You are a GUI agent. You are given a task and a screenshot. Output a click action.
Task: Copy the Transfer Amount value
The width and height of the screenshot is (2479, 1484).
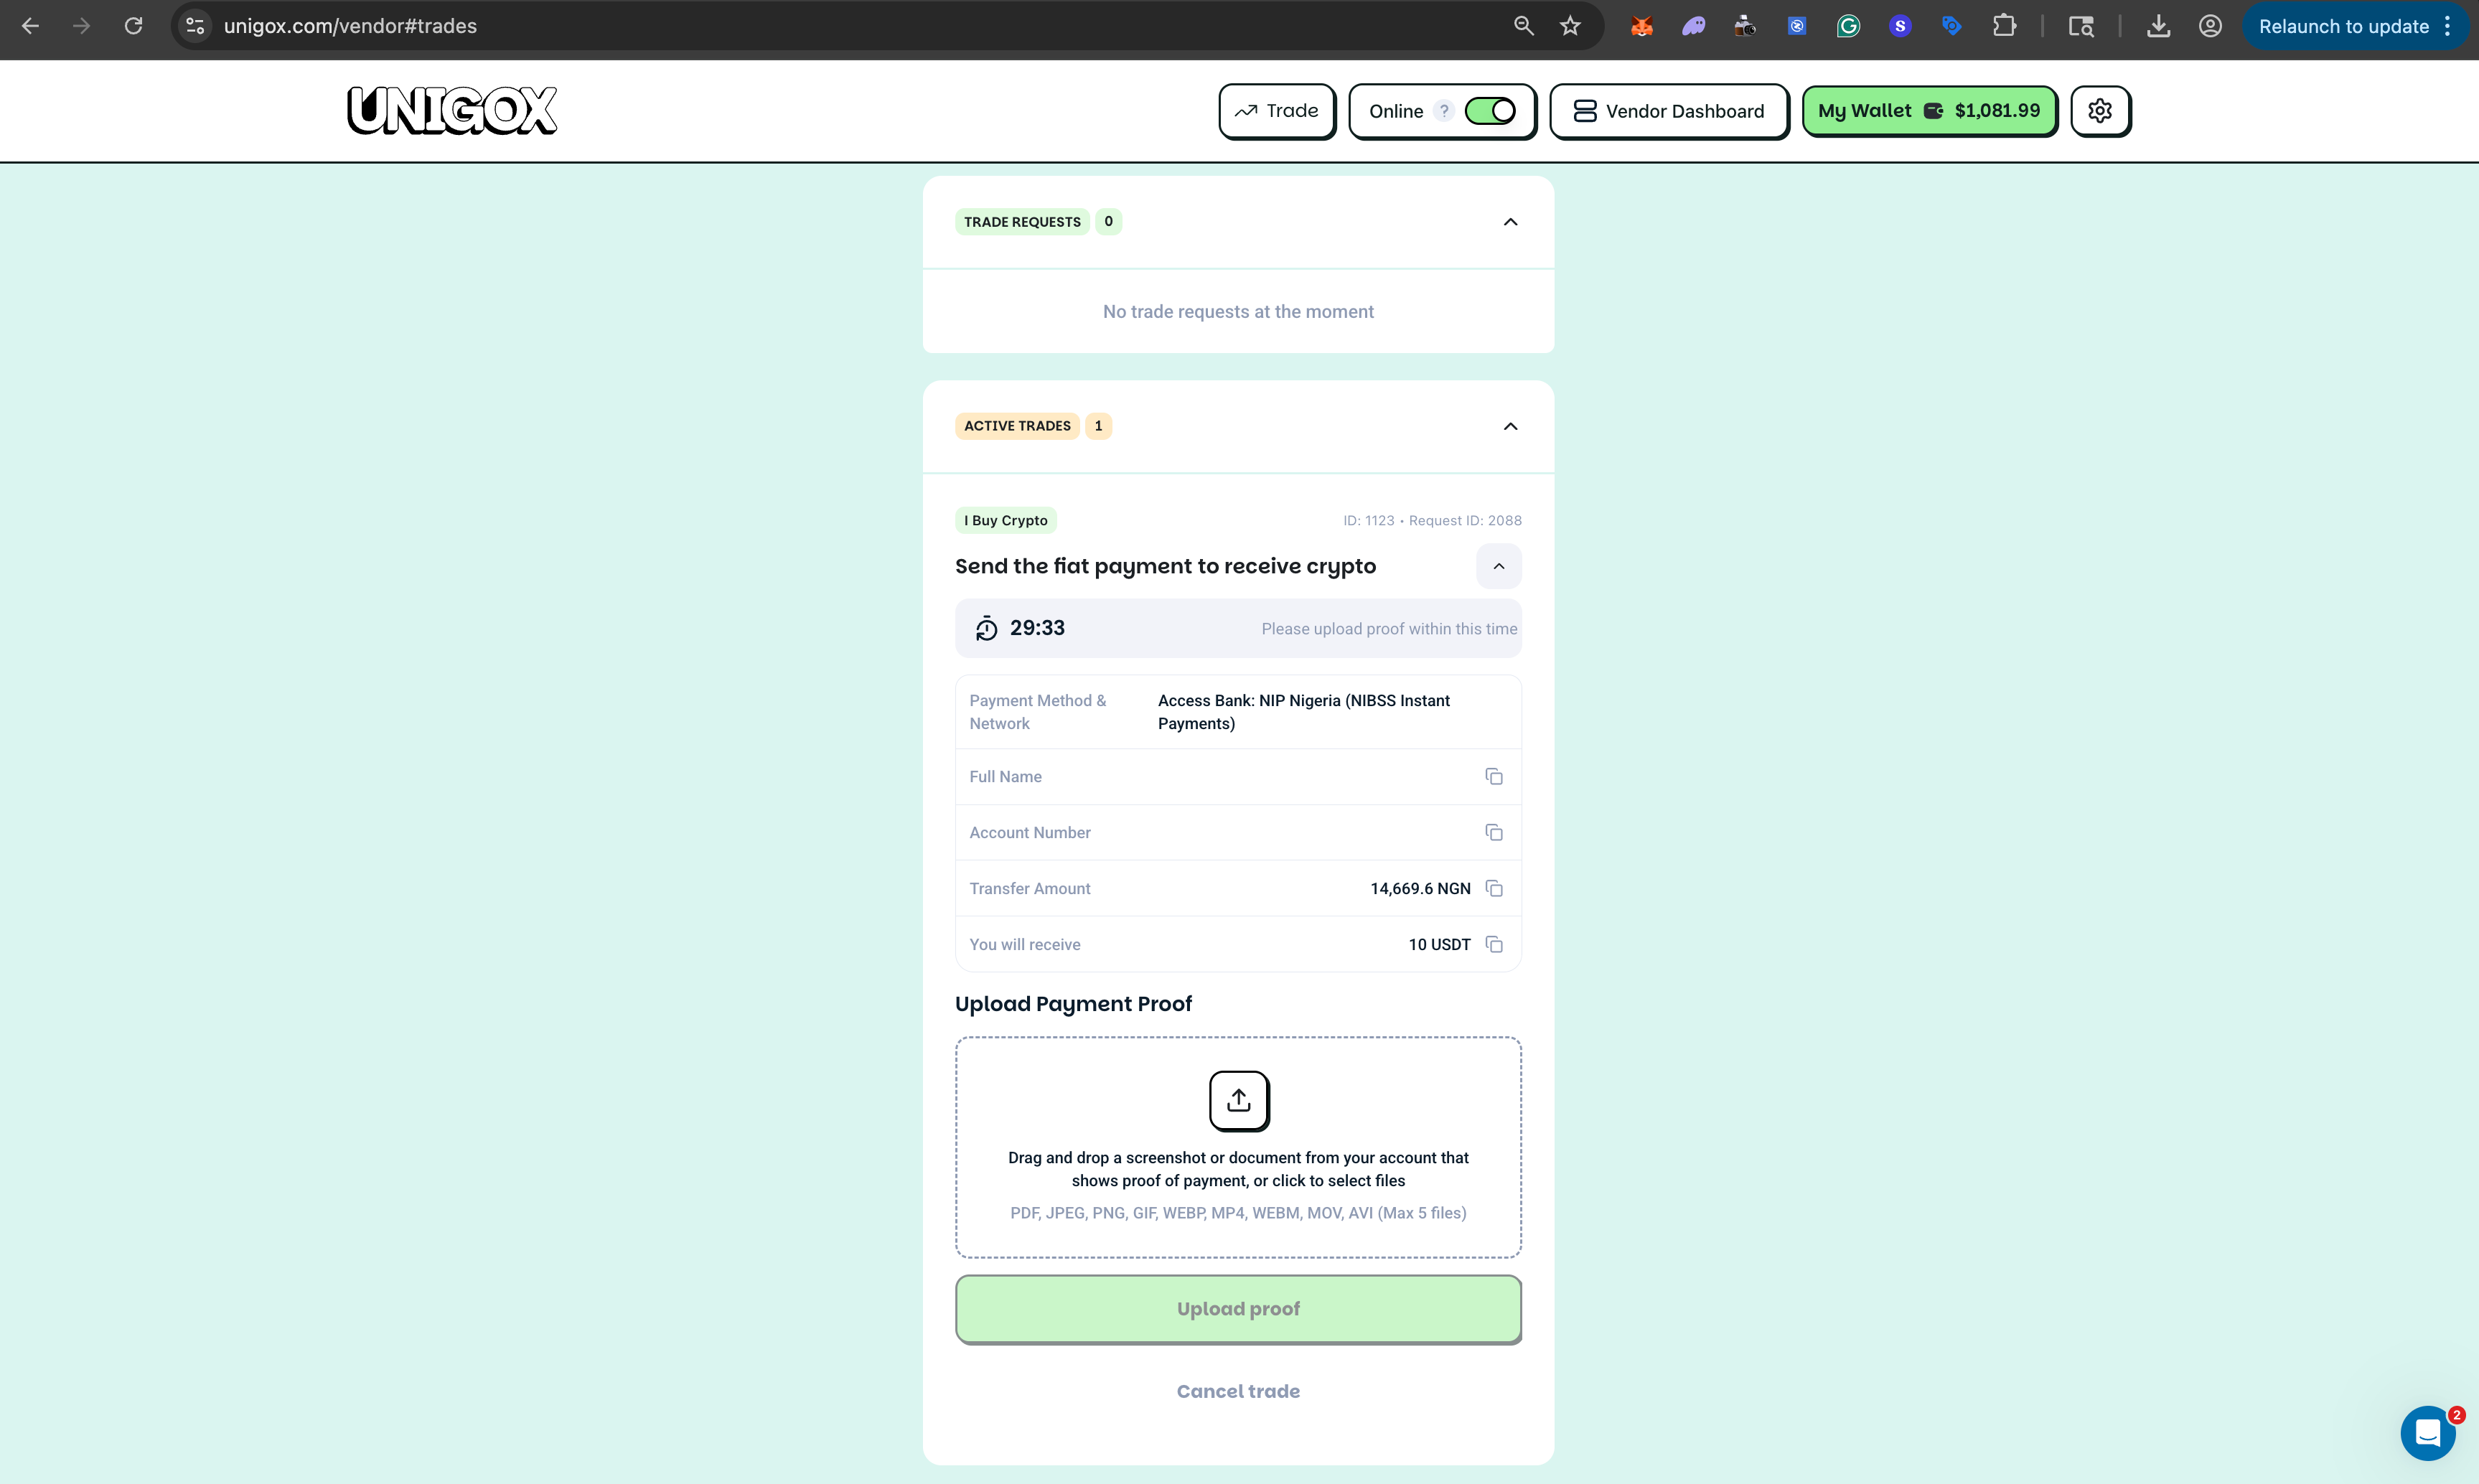tap(1494, 889)
